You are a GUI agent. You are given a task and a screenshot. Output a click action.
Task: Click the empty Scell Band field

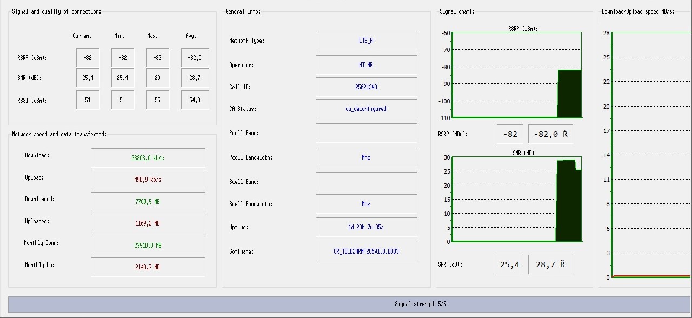coord(366,182)
